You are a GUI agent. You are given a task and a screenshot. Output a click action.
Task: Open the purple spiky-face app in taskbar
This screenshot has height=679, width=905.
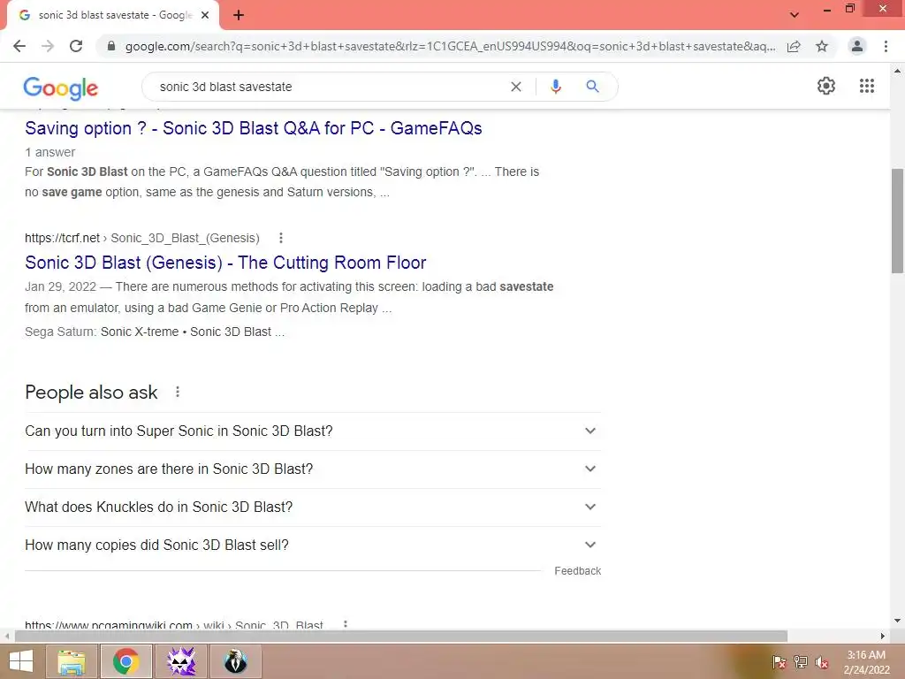point(181,661)
